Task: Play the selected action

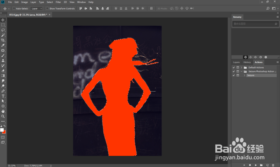Action: pyautogui.click(x=256, y=165)
